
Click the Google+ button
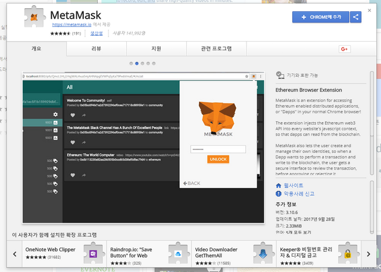point(344,48)
